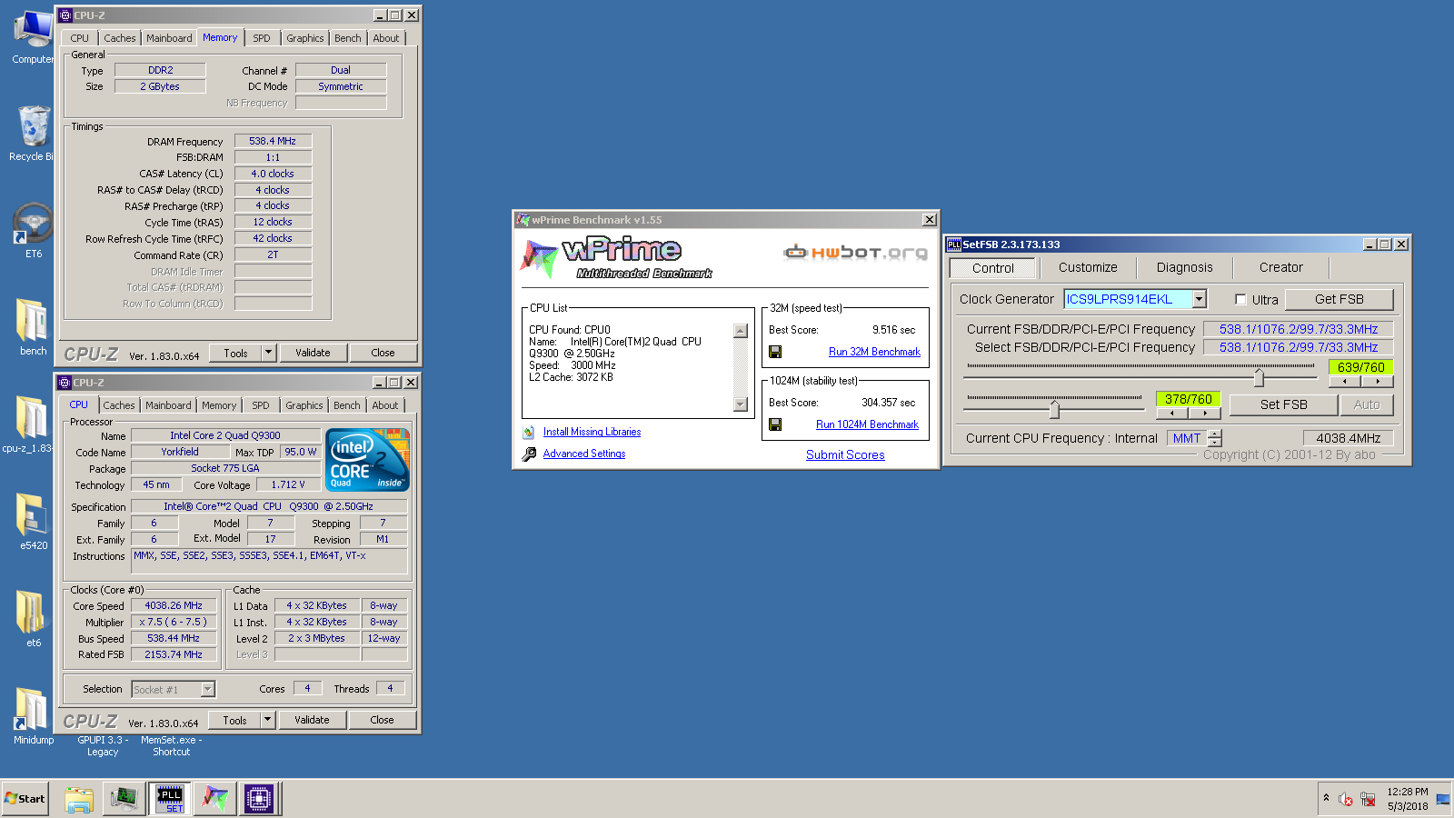Viewport: 1454px width, 818px height.
Task: Click the floppy save icon under 32M speed test
Action: (x=775, y=352)
